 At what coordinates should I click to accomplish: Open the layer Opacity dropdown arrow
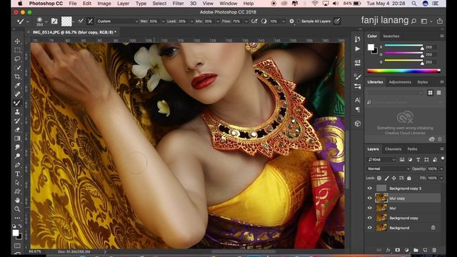tap(441, 168)
